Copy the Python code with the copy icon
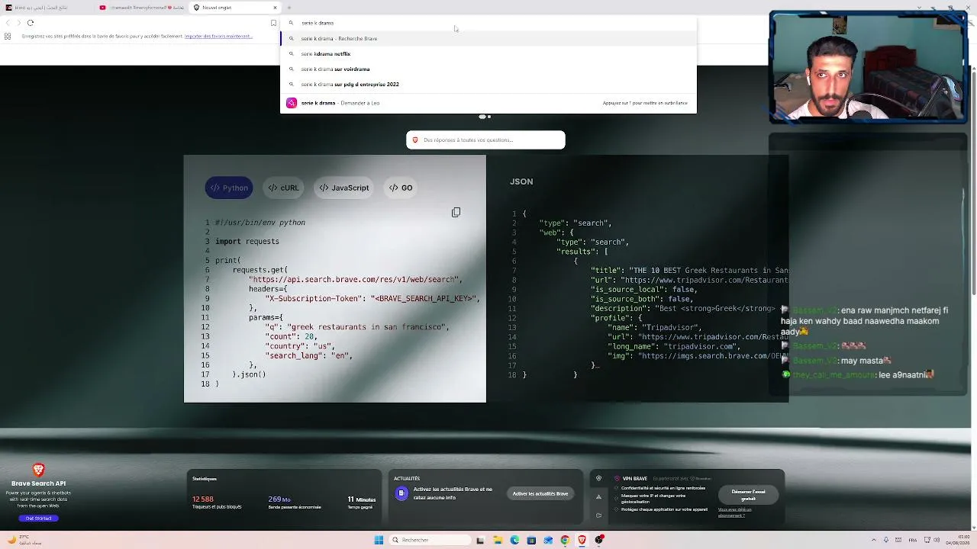 (456, 212)
